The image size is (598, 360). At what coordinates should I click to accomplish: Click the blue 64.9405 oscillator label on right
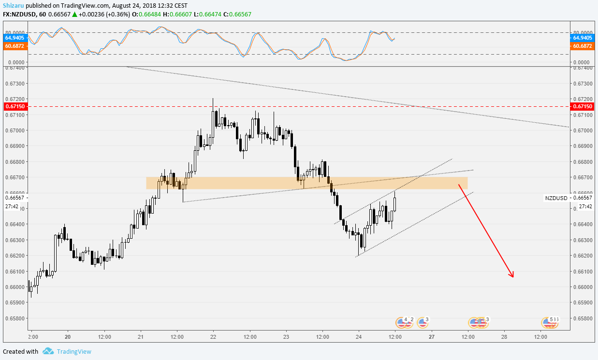pos(582,37)
